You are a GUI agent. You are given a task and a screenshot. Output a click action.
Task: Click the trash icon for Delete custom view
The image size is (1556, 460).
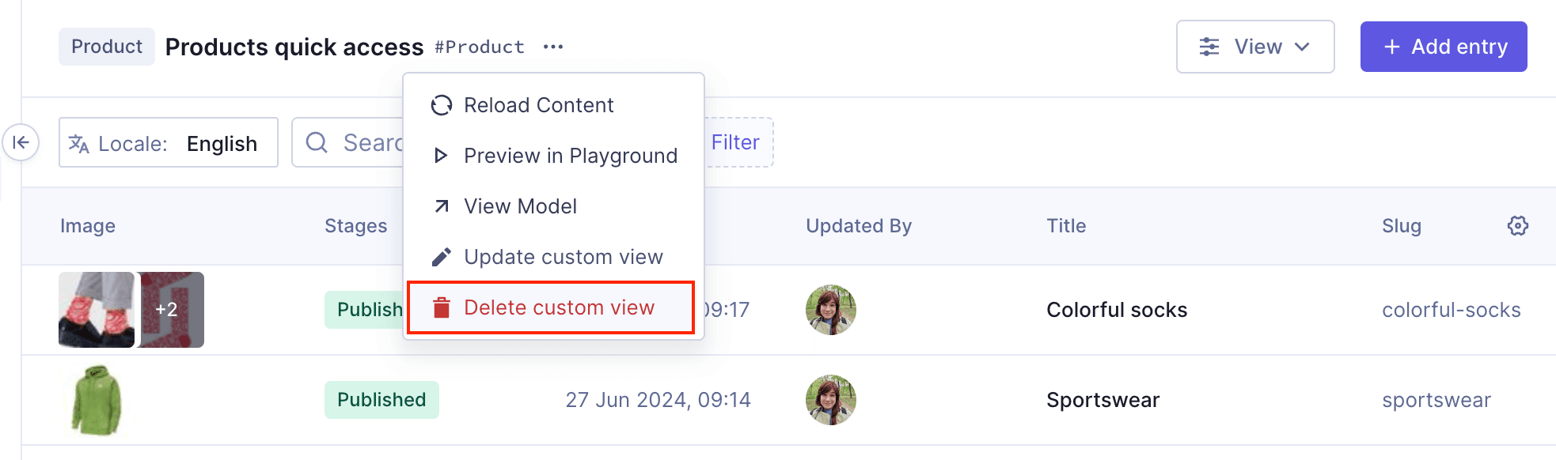coord(442,307)
